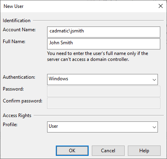Viewport: 167px width, 159px height.
Task: Expand the Authentication dropdown chevron arrow
Action: coord(154,80)
